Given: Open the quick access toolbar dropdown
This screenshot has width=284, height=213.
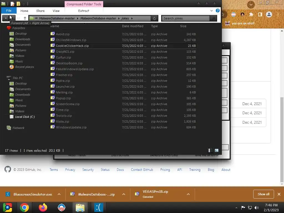Looking at the screenshot, I should coord(24,4).
